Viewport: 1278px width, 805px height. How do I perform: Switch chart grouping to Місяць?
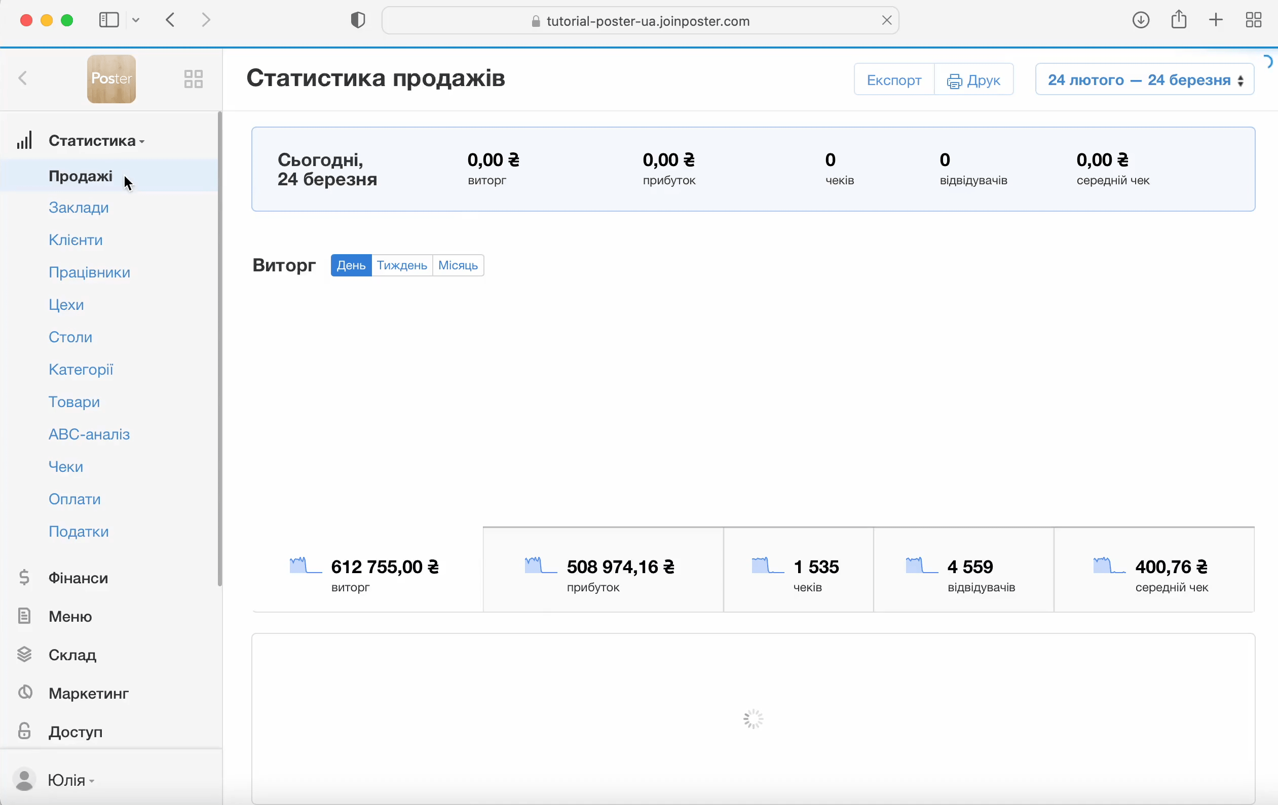tap(458, 265)
